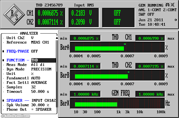The width and height of the screenshot is (179, 118).
Task: Change the Reference MEAS CH1 setting
Action: point(40,42)
